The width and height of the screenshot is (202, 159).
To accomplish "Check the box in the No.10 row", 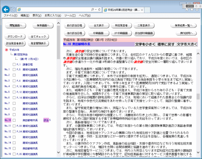I will (x=14, y=120).
